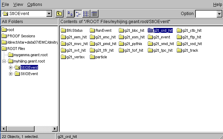
Task: Select g2t_pythia folder
Action: [131, 44]
